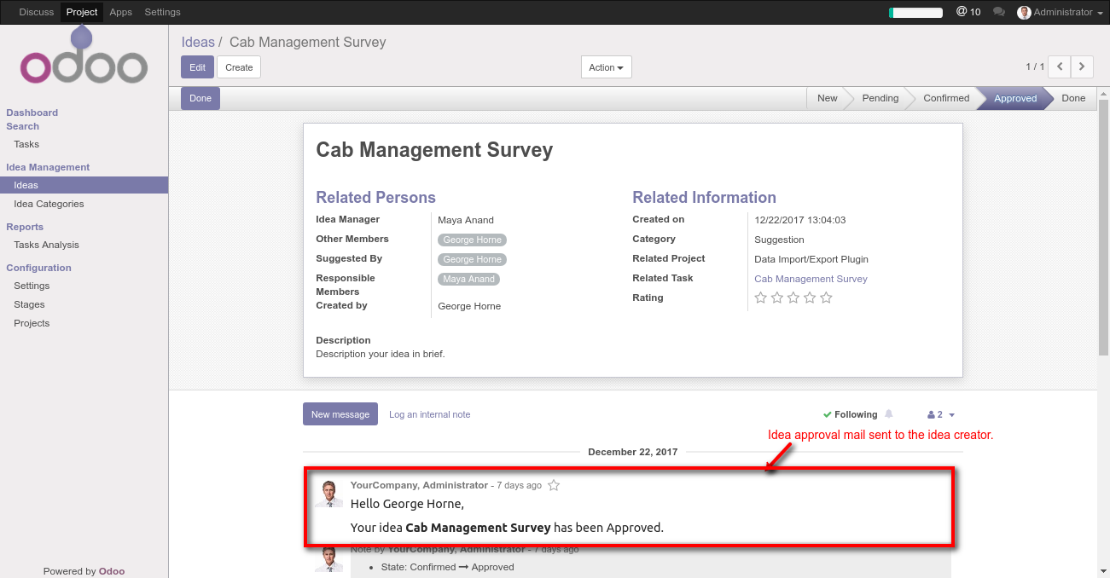Click the created date 12/22/2017 13:04:03
The height and width of the screenshot is (578, 1110).
point(800,220)
